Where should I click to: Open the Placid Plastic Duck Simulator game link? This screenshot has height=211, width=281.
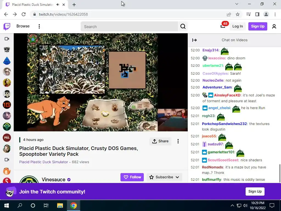(x=44, y=162)
